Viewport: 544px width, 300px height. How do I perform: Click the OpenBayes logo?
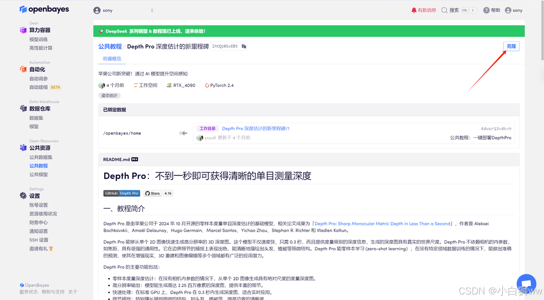point(44,9)
